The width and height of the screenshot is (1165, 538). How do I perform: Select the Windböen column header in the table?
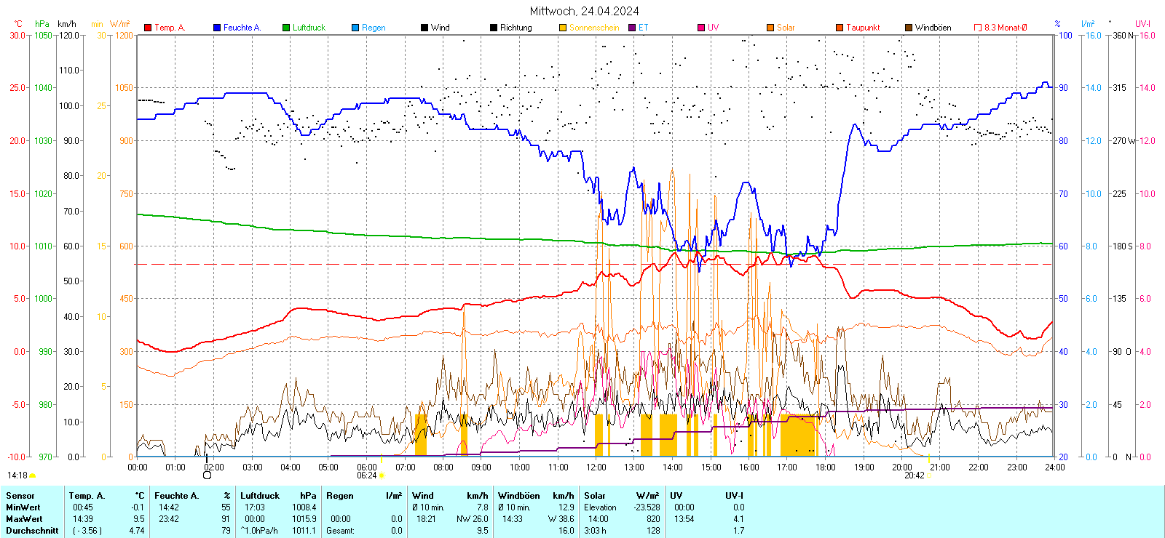519,496
